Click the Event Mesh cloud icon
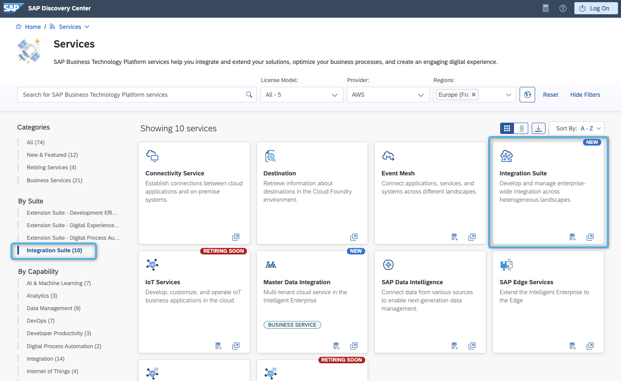621x381 pixels. point(388,156)
